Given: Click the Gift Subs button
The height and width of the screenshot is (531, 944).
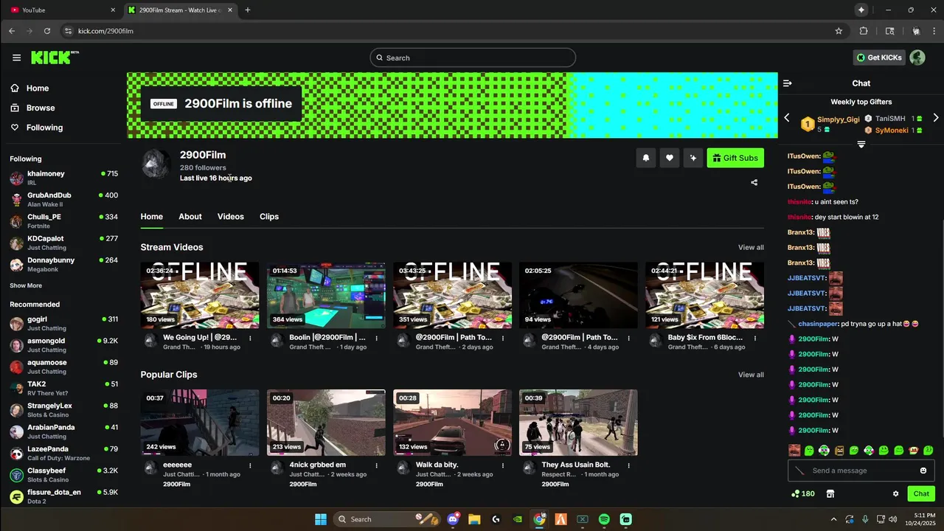Looking at the screenshot, I should click(x=735, y=158).
